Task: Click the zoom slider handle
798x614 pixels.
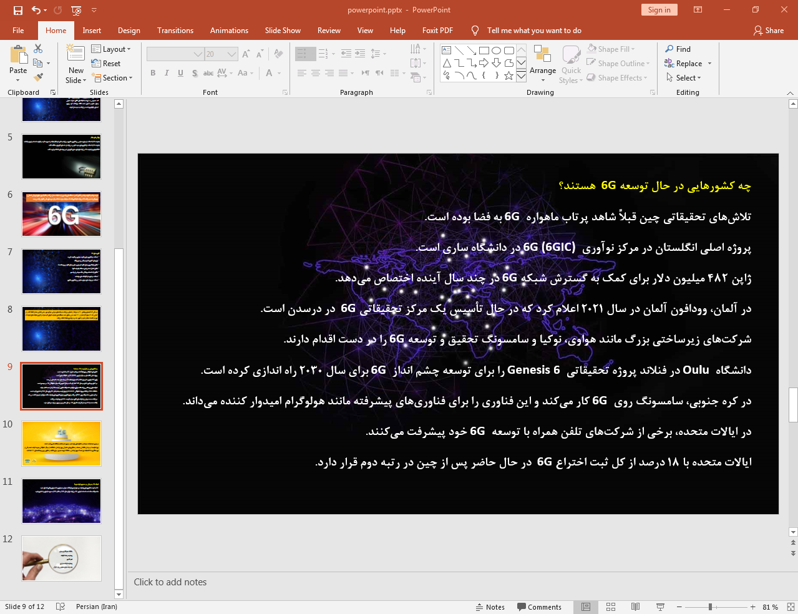Action: 710,607
